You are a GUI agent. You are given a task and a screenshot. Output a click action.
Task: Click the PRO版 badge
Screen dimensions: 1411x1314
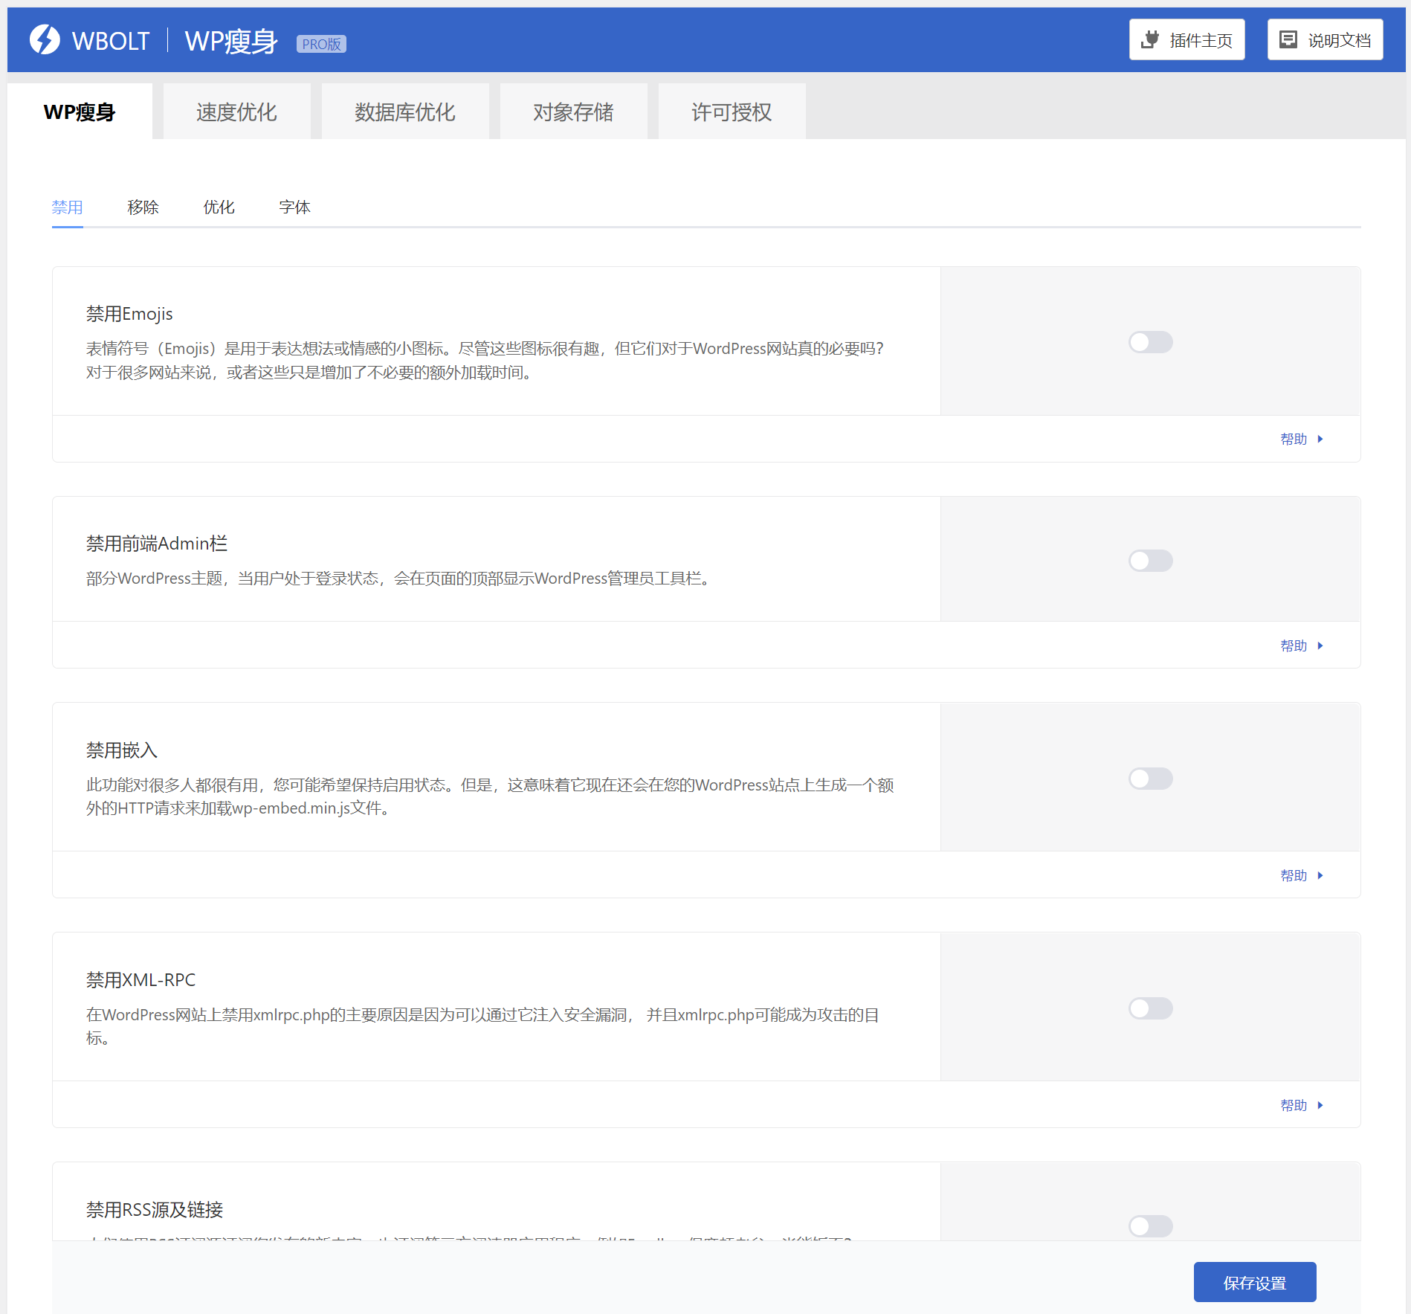pos(321,44)
